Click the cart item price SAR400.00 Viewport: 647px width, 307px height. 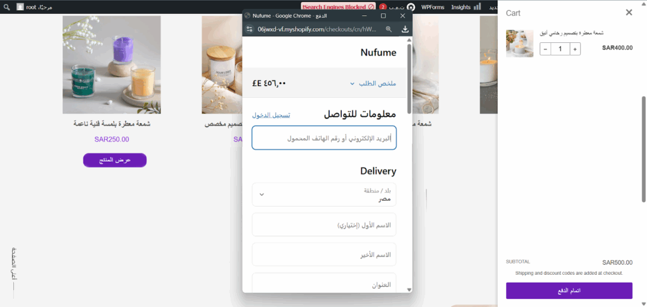point(617,47)
